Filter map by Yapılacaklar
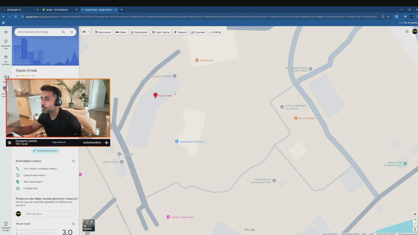The width and height of the screenshot is (418, 235). (139, 32)
